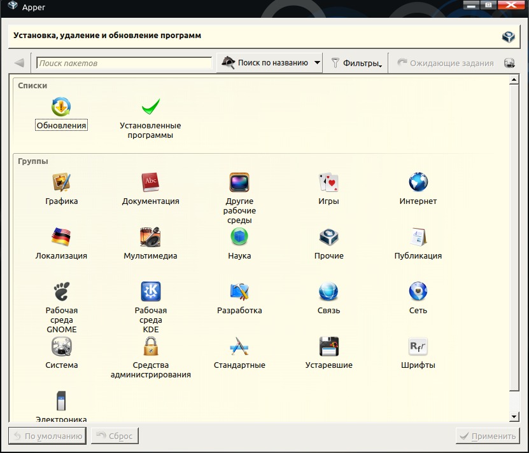This screenshot has height=453, width=529.
Task: Open the Игры group
Action: click(x=328, y=189)
